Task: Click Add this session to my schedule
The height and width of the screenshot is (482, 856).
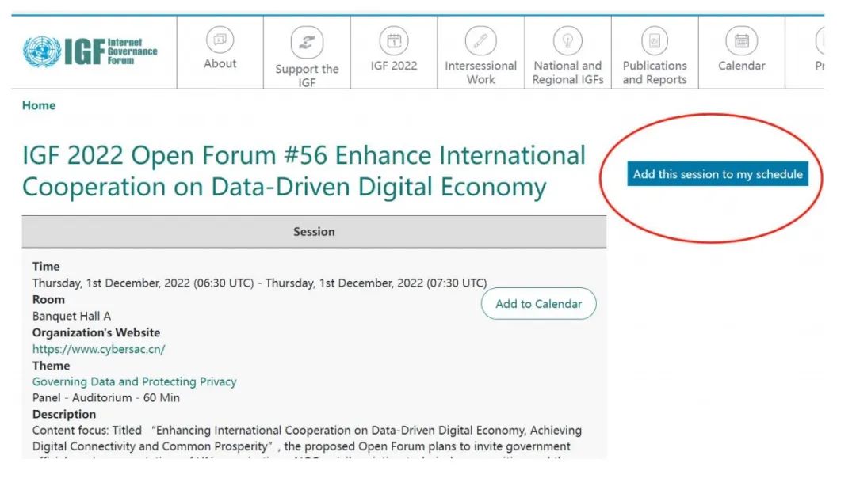Action: (x=717, y=174)
